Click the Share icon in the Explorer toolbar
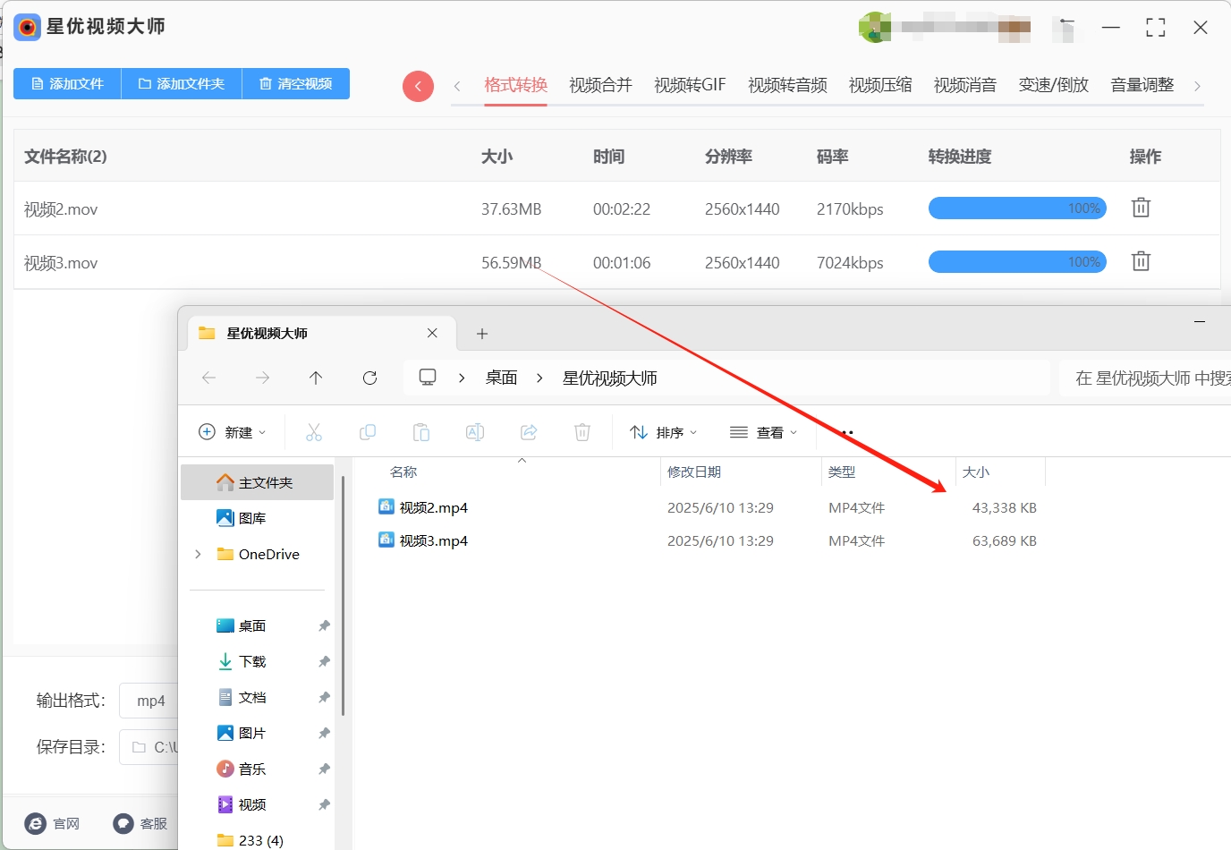This screenshot has height=850, width=1231. coord(529,432)
